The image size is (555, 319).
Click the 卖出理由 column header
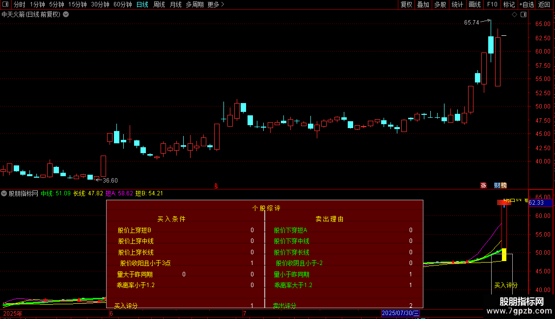pyautogui.click(x=330, y=219)
